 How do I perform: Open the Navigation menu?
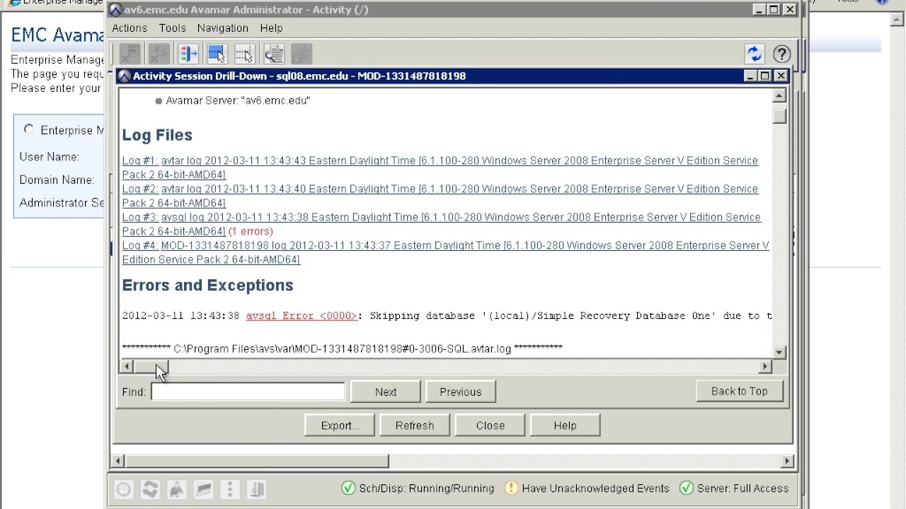click(222, 28)
